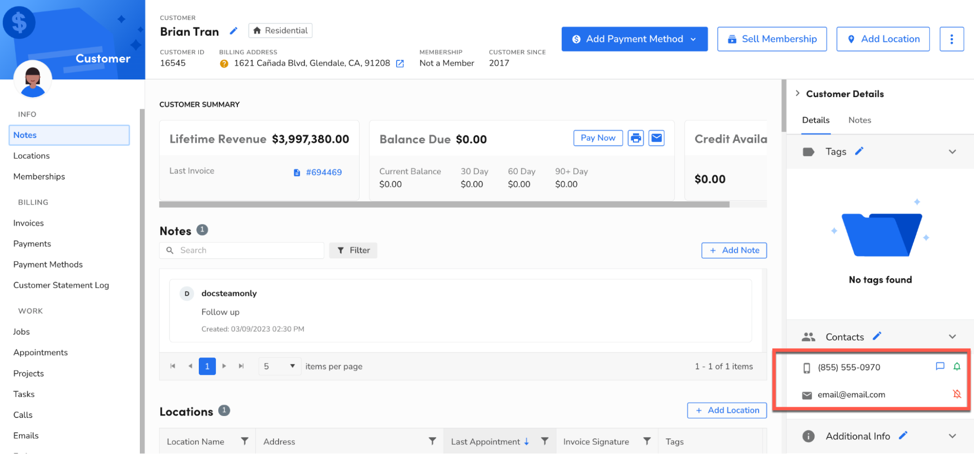Viewport: 974px width, 454px height.
Task: Expand the Additional Info section chevron
Action: (x=953, y=436)
